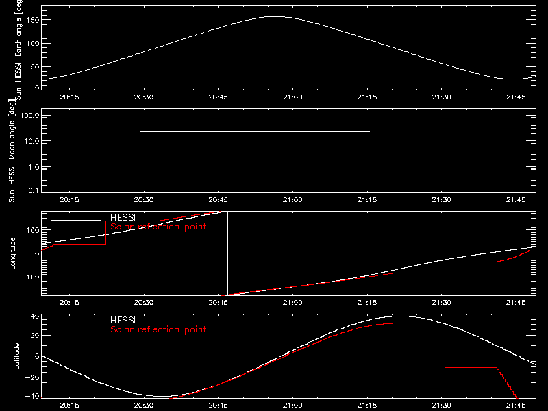Click 20:45 time label under Moon angle plot
This screenshot has width=548, height=411.
click(x=218, y=200)
